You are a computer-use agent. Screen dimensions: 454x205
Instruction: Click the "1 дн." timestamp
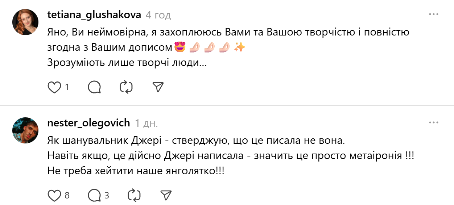[146, 123]
